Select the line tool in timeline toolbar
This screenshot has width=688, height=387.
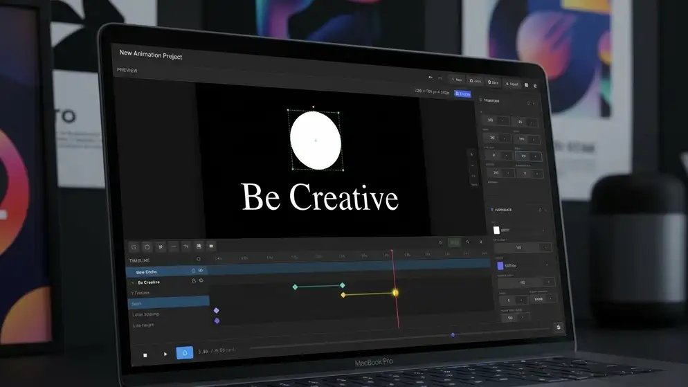click(x=173, y=247)
